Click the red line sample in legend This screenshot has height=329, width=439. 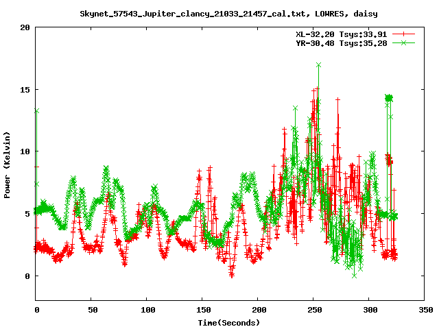pyautogui.click(x=403, y=34)
